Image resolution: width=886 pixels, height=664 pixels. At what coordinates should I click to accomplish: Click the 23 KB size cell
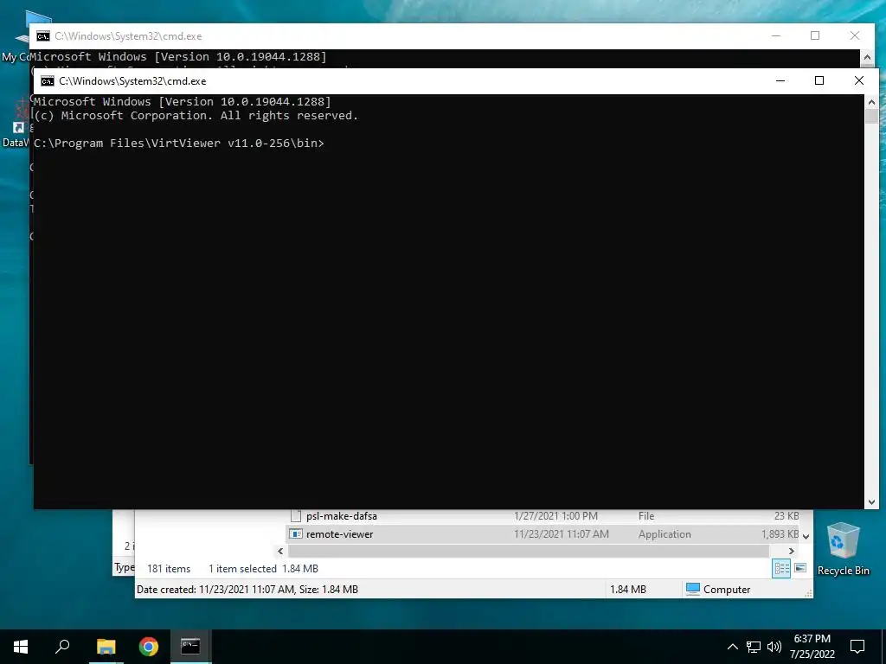click(786, 516)
